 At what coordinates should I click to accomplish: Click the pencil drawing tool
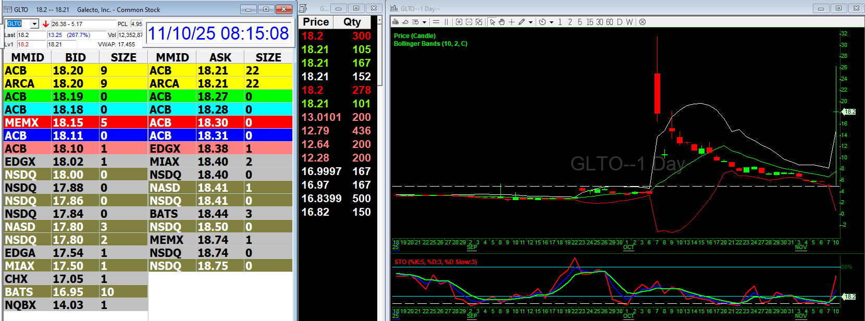pos(522,22)
